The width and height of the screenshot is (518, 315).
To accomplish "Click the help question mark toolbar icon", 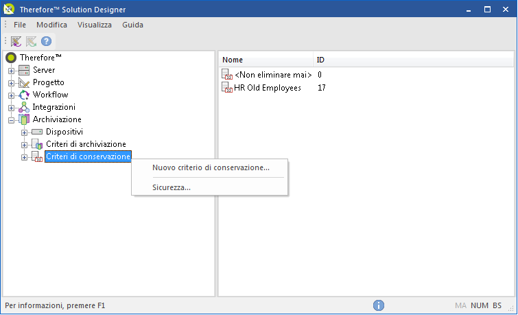I will tap(47, 42).
